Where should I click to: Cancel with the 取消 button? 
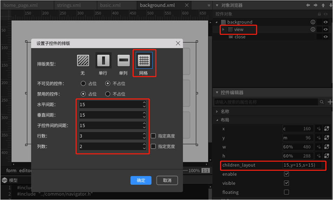click(x=167, y=180)
